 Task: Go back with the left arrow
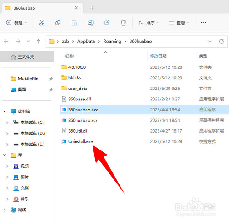pyautogui.click(x=6, y=41)
